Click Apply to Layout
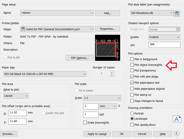The image size is (184, 139). pos(97,134)
